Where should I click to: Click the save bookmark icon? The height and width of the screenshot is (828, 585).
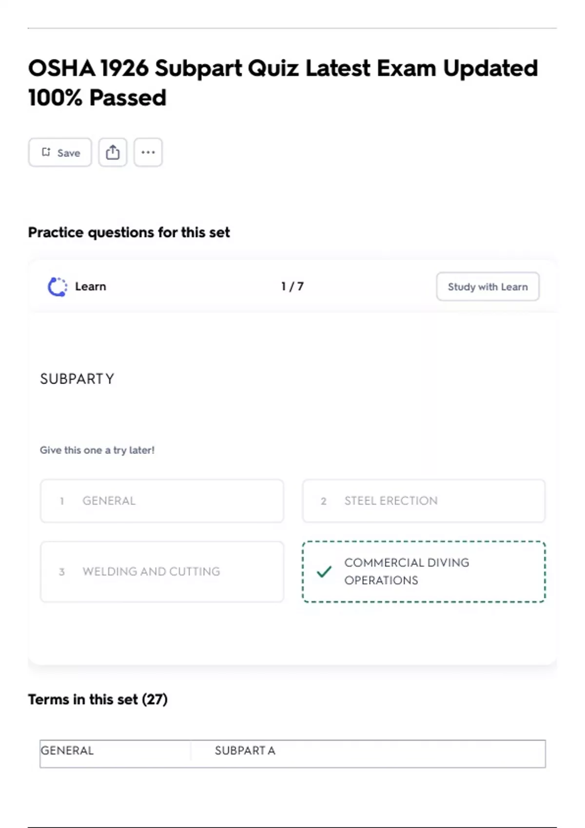click(46, 152)
